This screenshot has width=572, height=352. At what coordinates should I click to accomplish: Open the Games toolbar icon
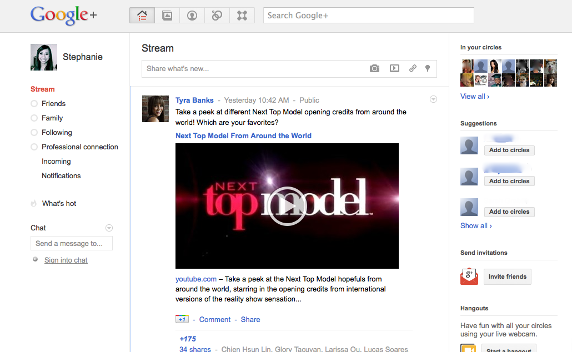pos(242,16)
